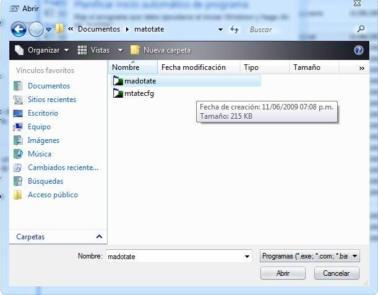Click the Cambiados reciente icon
378x295 pixels.
pos(18,168)
